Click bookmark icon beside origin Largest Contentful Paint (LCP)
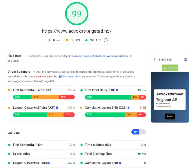This screenshot has height=168, width=189. pos(57,108)
